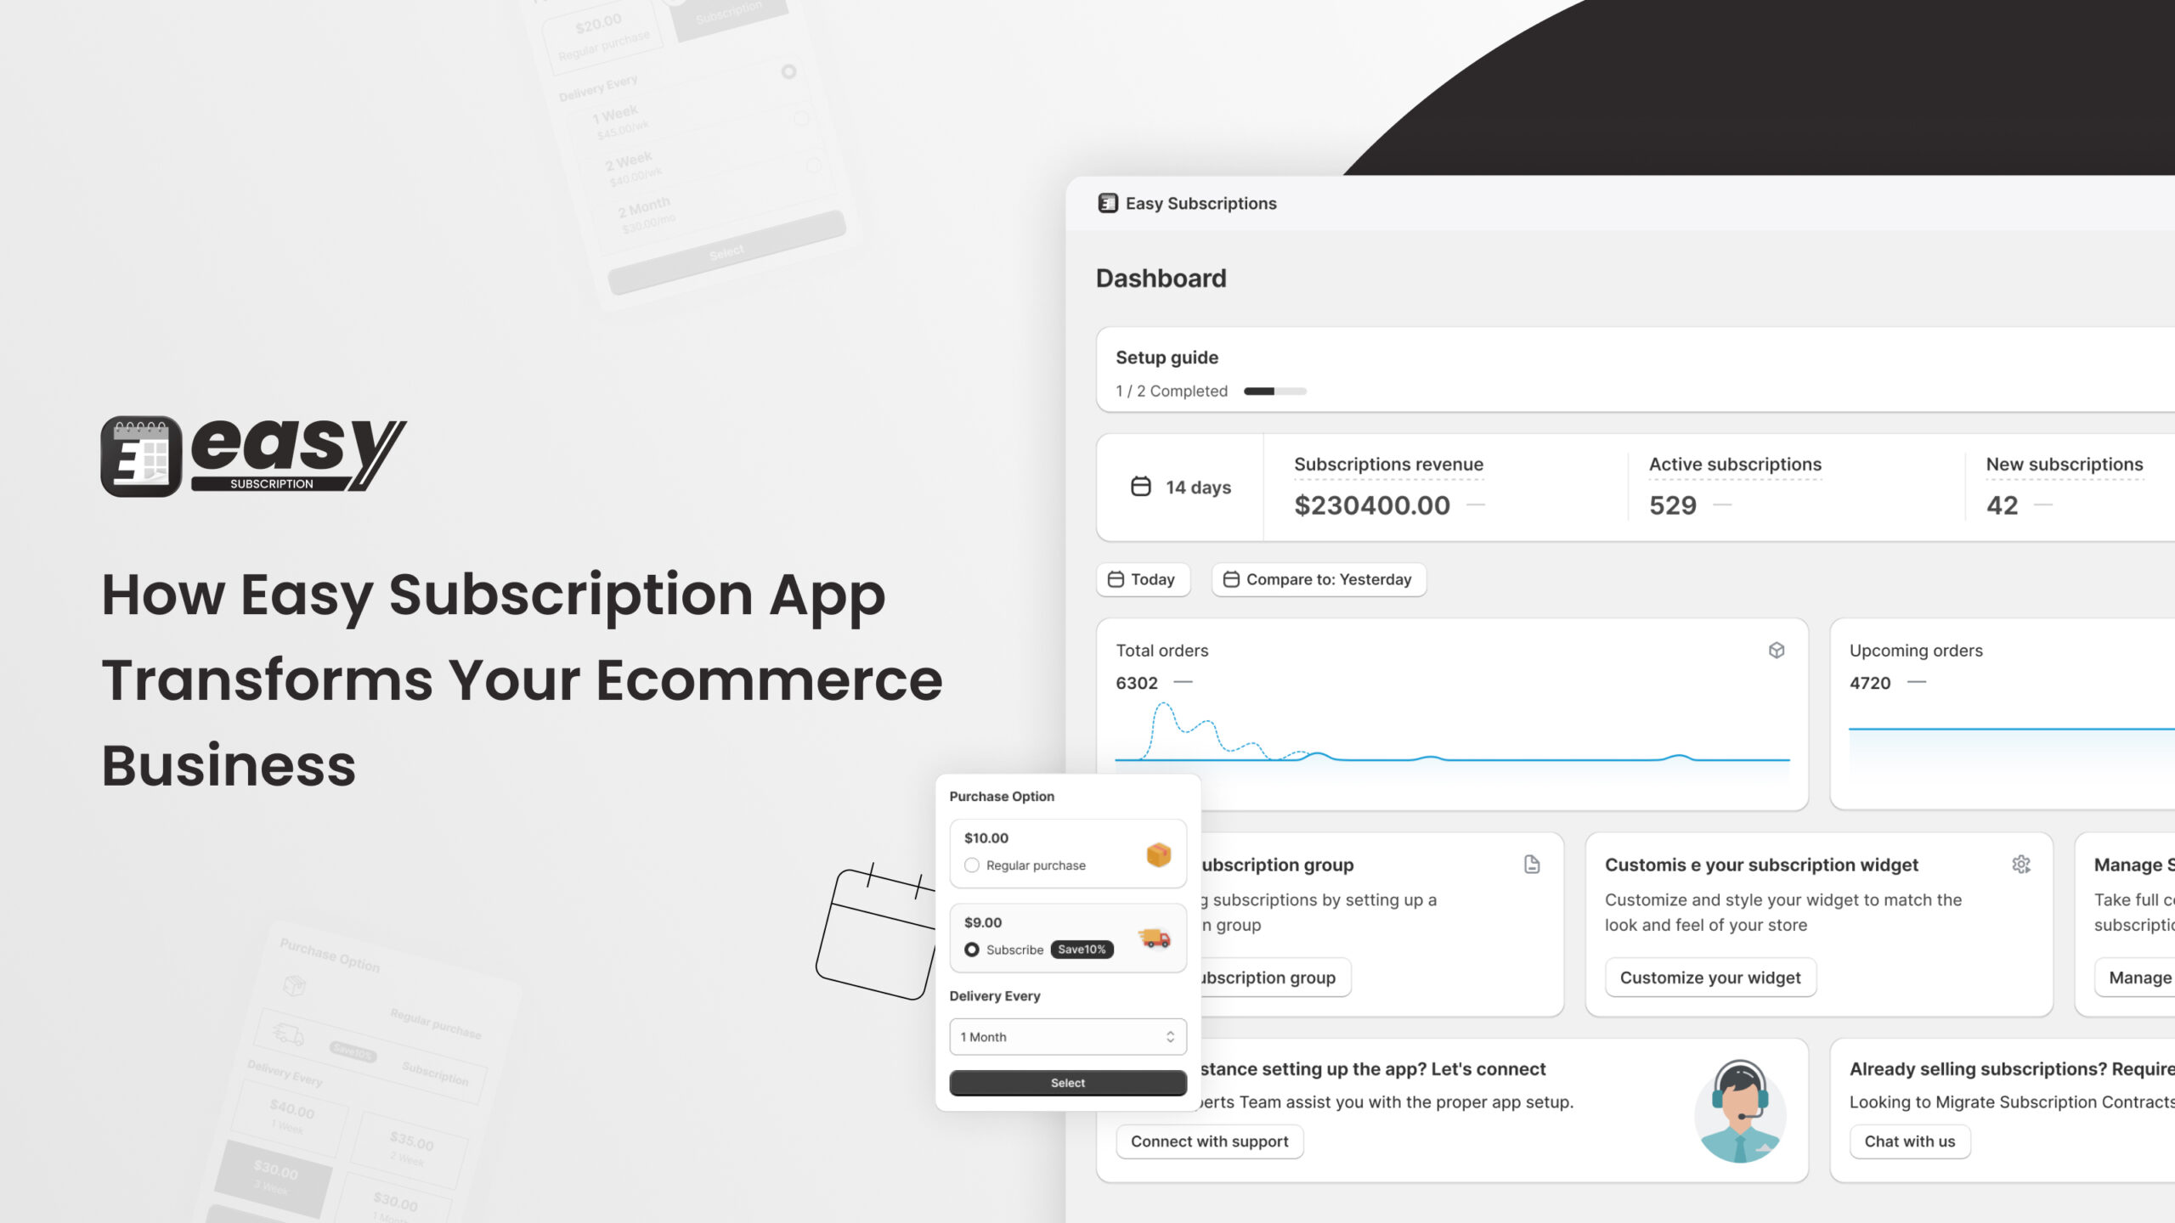The image size is (2175, 1223).
Task: Click the Customize your widget link
Action: pos(1710,977)
